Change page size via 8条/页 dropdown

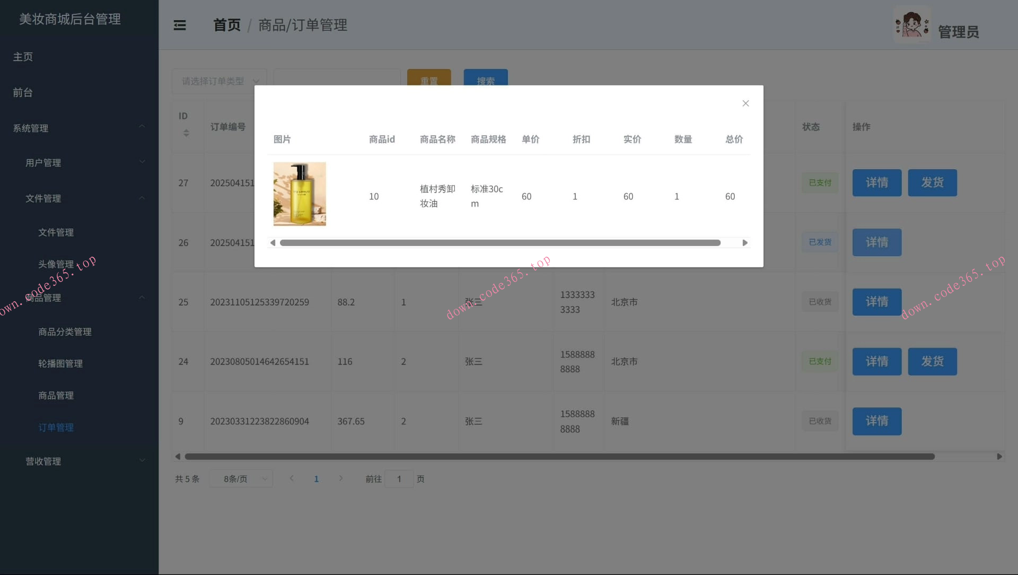click(x=241, y=478)
